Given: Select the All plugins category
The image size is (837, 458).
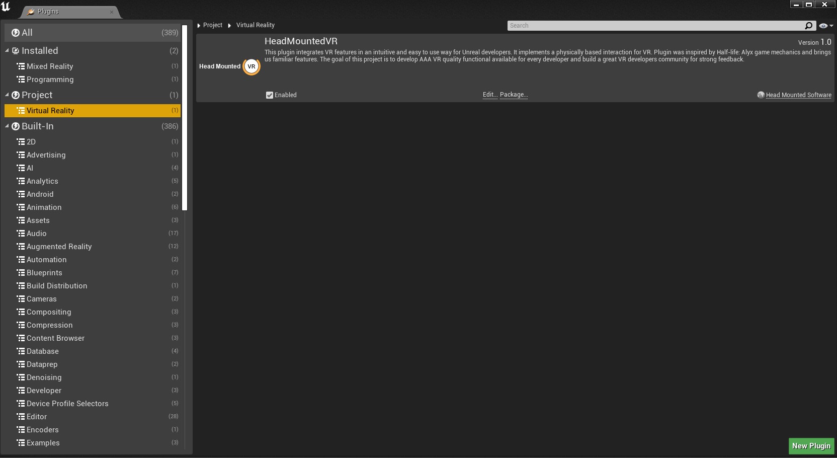Looking at the screenshot, I should (x=93, y=33).
